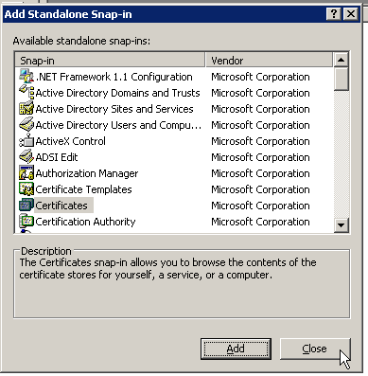
Task: Click the Vendor column header
Action: tap(269, 61)
